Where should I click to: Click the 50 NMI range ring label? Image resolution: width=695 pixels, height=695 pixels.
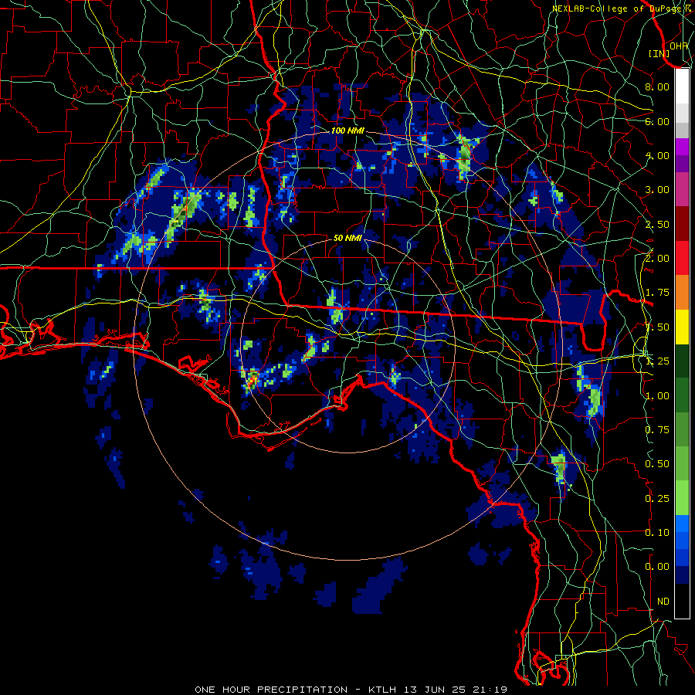pyautogui.click(x=347, y=238)
